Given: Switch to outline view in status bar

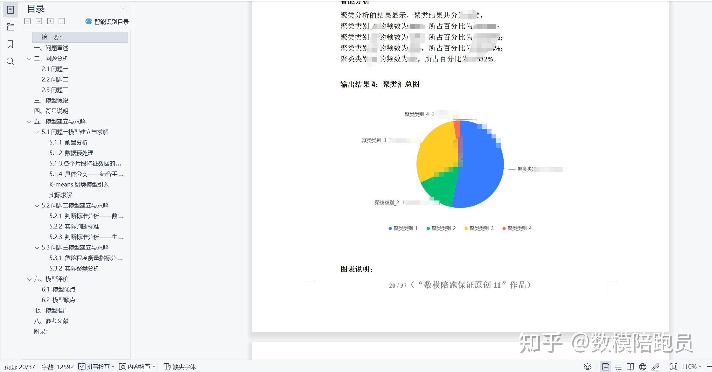Looking at the screenshot, I should click(x=618, y=367).
